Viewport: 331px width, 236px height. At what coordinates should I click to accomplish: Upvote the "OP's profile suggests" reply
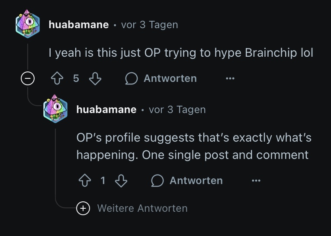pyautogui.click(x=84, y=181)
